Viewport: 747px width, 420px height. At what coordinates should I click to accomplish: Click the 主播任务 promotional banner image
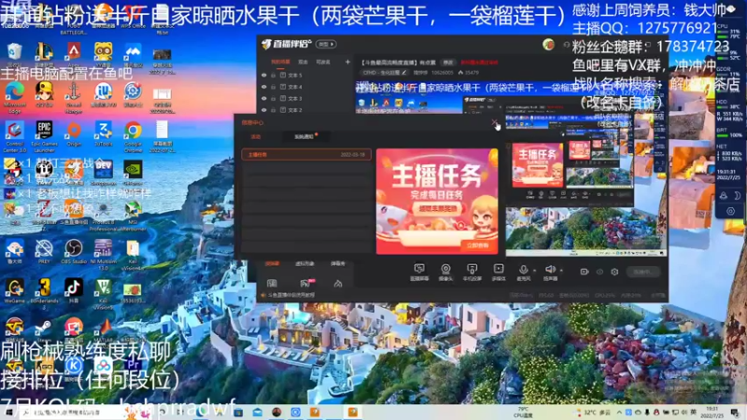pyautogui.click(x=437, y=201)
